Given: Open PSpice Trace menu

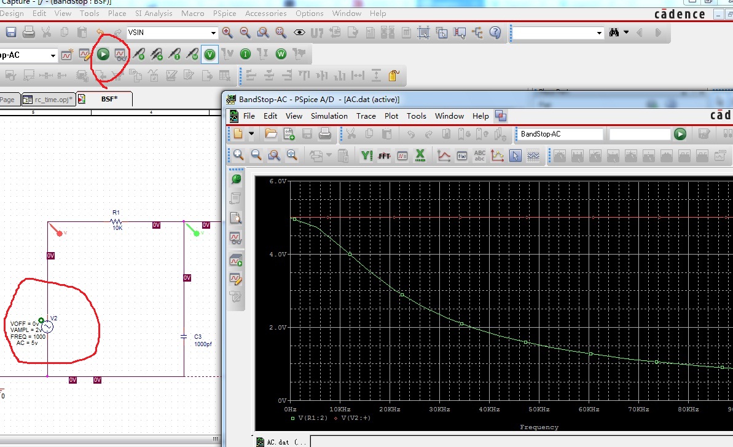Looking at the screenshot, I should point(366,116).
